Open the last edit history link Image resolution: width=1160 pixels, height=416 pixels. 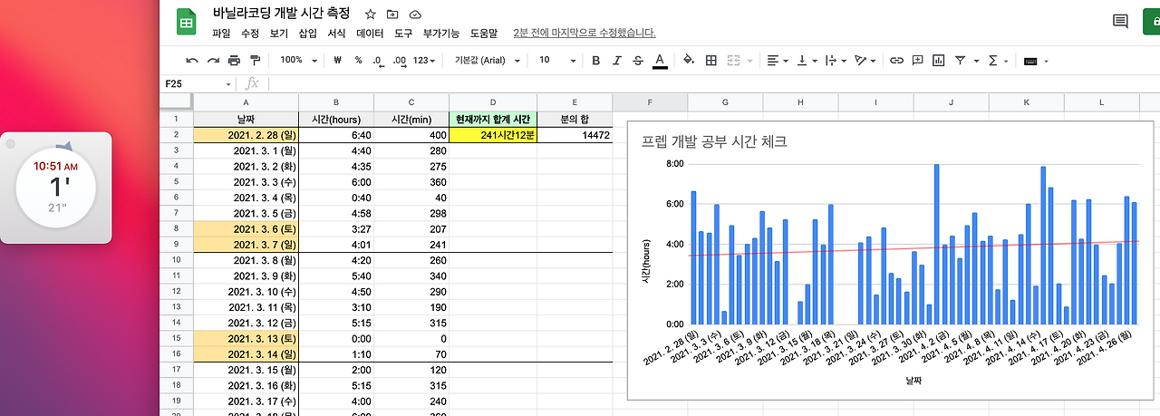pyautogui.click(x=585, y=33)
